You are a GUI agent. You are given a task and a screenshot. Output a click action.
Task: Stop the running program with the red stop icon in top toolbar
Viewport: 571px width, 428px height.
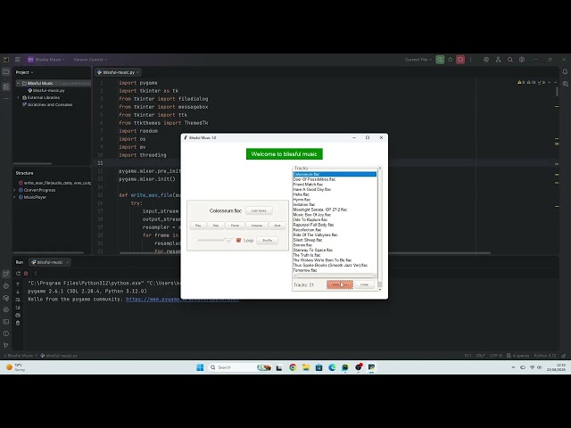460,60
